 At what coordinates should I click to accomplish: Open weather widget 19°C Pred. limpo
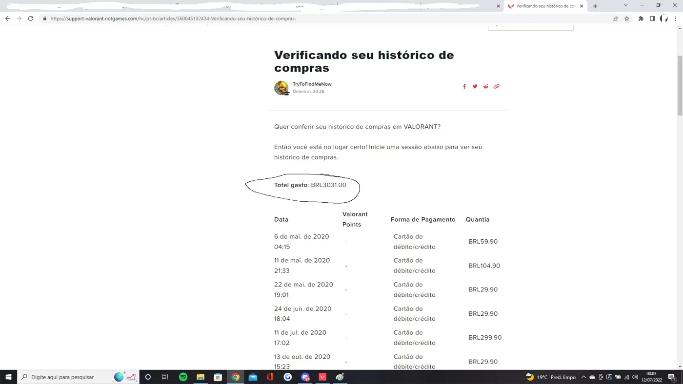[x=551, y=377]
